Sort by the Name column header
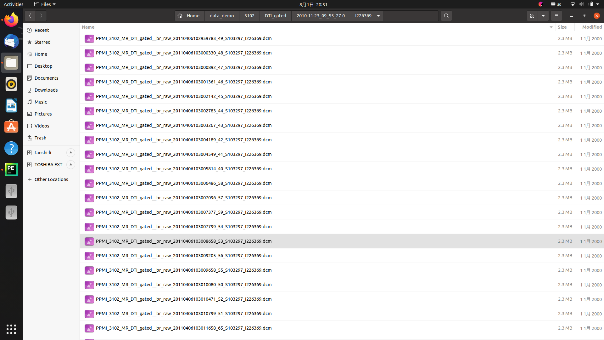This screenshot has height=340, width=604. pos(88,27)
